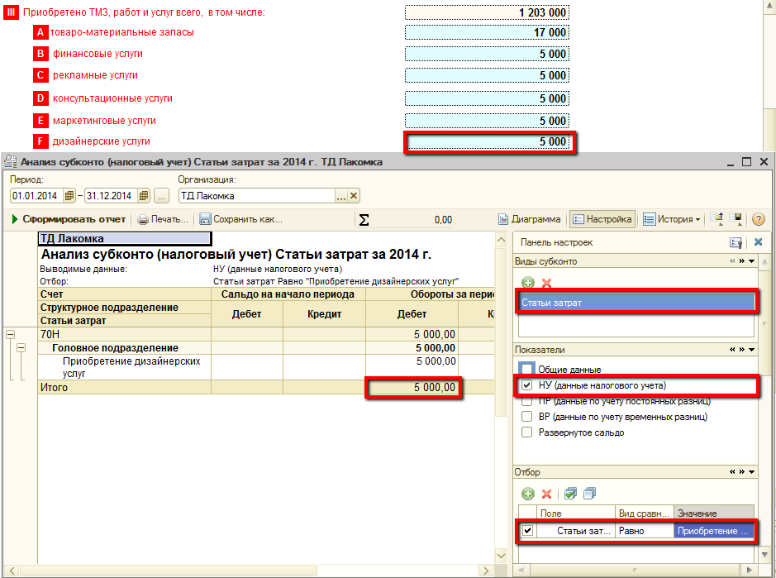Enable the Развернутое сальдо checkbox
776x578 pixels.
(526, 432)
